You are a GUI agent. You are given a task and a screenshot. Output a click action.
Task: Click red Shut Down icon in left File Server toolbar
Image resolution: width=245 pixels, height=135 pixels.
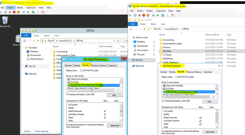coord(14,12)
